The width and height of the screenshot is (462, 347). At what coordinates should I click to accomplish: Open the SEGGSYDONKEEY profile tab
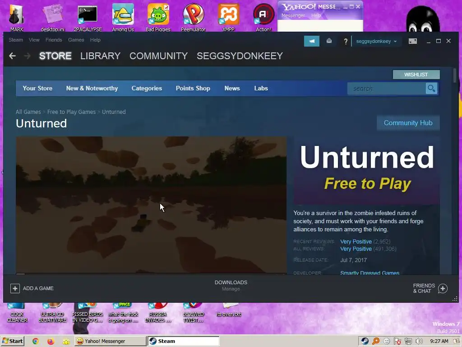click(240, 56)
